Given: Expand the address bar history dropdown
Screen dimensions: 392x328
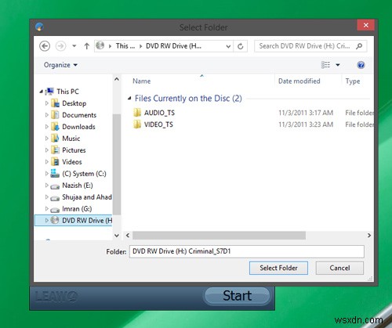Looking at the screenshot, I should pos(228,46).
